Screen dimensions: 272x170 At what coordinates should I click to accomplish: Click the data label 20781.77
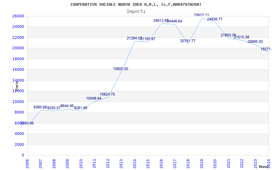188,41
